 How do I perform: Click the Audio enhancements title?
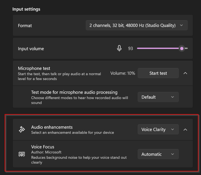52,127
